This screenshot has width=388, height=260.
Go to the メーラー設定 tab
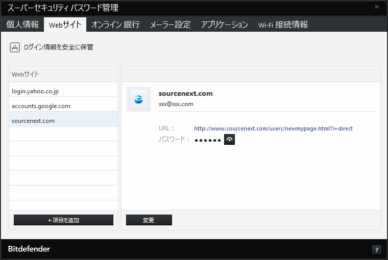[171, 24]
